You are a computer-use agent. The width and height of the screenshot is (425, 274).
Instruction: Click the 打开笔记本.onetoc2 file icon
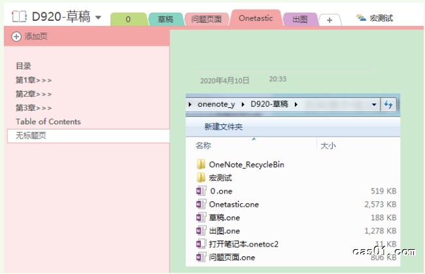[201, 244]
